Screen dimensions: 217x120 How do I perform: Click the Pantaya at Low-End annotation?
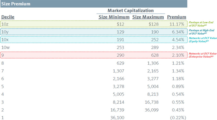click(202, 24)
